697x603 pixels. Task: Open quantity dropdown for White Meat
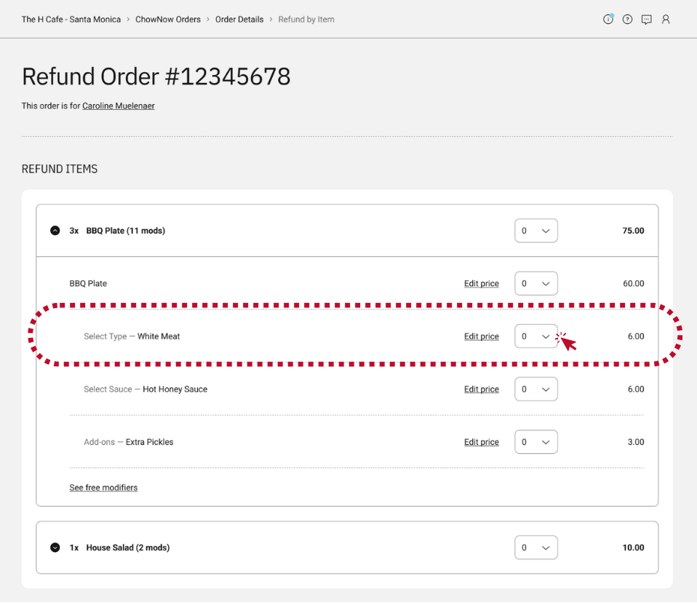536,336
